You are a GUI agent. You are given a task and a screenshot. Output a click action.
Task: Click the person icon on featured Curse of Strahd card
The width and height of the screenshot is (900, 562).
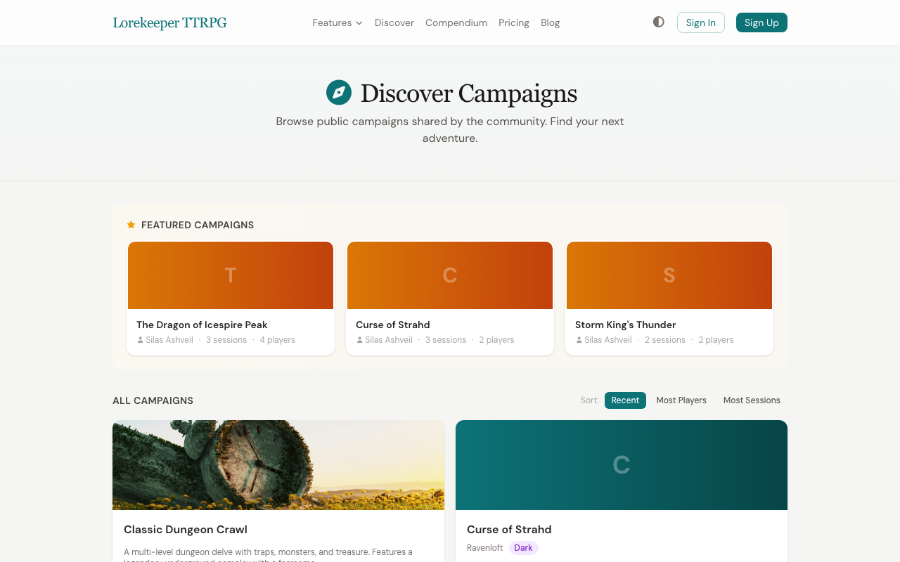(359, 339)
